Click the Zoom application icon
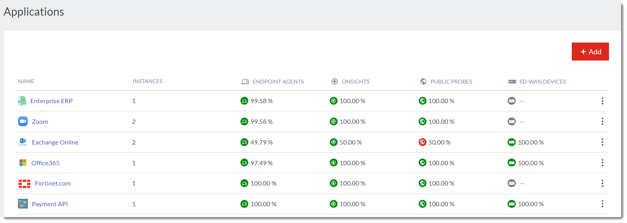This screenshot has width=627, height=223. click(x=23, y=121)
